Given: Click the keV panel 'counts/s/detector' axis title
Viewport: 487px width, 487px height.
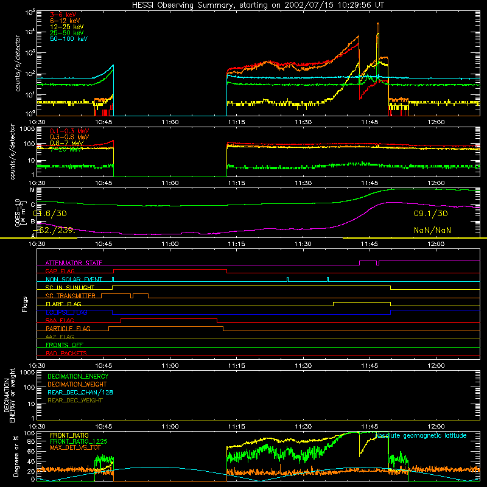Looking at the screenshot, I should pos(18,63).
